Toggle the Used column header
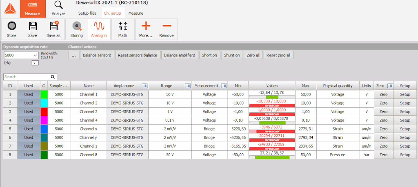The width and height of the screenshot is (418, 187). 29,86
